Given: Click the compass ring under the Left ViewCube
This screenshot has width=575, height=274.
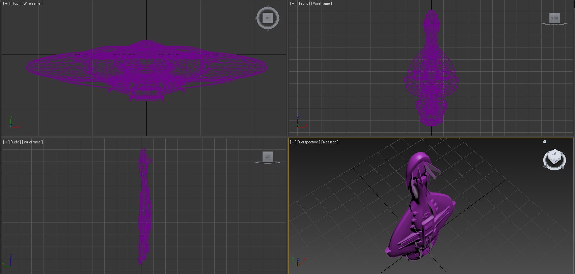Looking at the screenshot, I should coord(268,163).
